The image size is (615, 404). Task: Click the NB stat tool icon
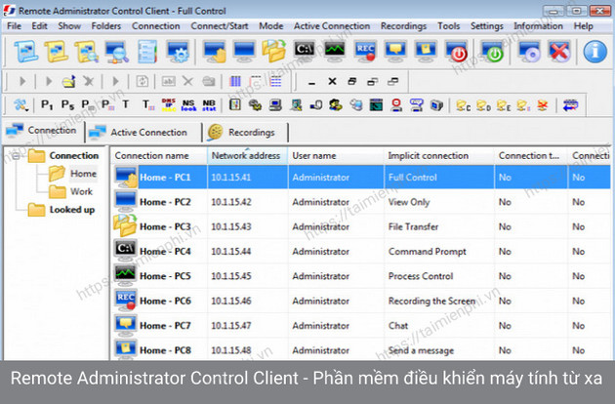point(209,105)
